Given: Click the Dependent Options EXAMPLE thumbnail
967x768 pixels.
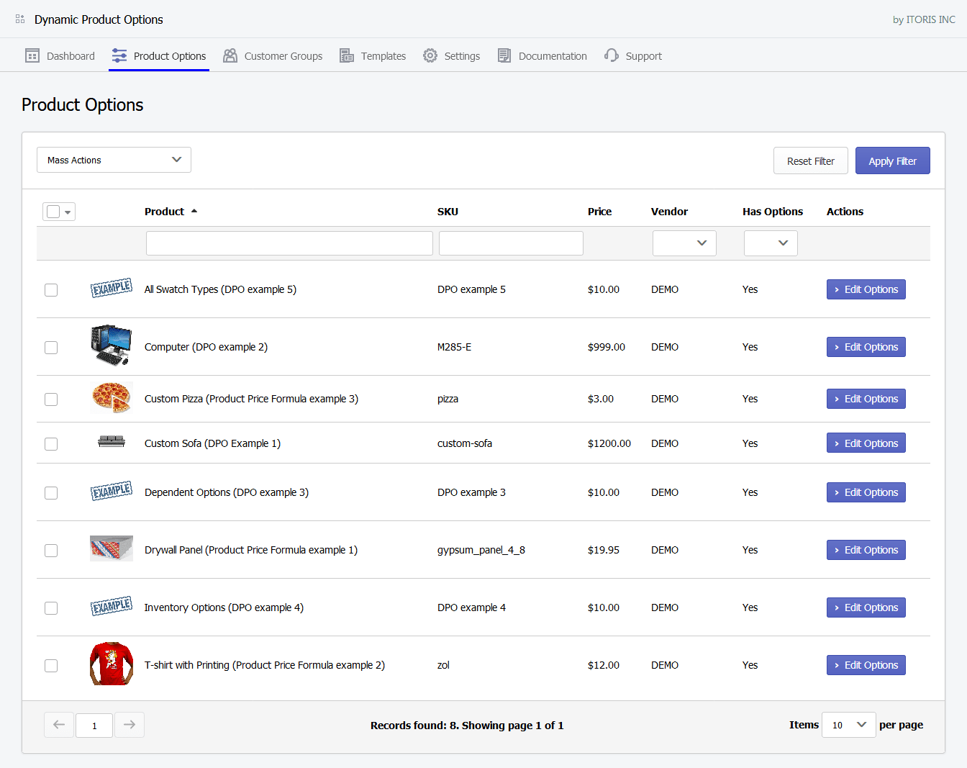Looking at the screenshot, I should point(112,491).
